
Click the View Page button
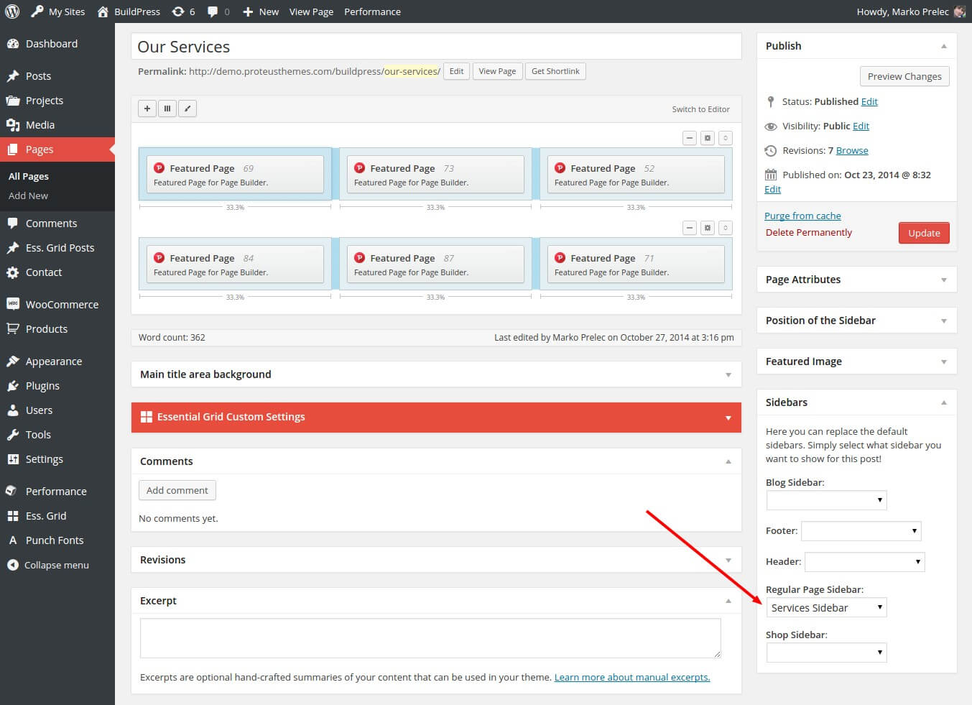(497, 71)
